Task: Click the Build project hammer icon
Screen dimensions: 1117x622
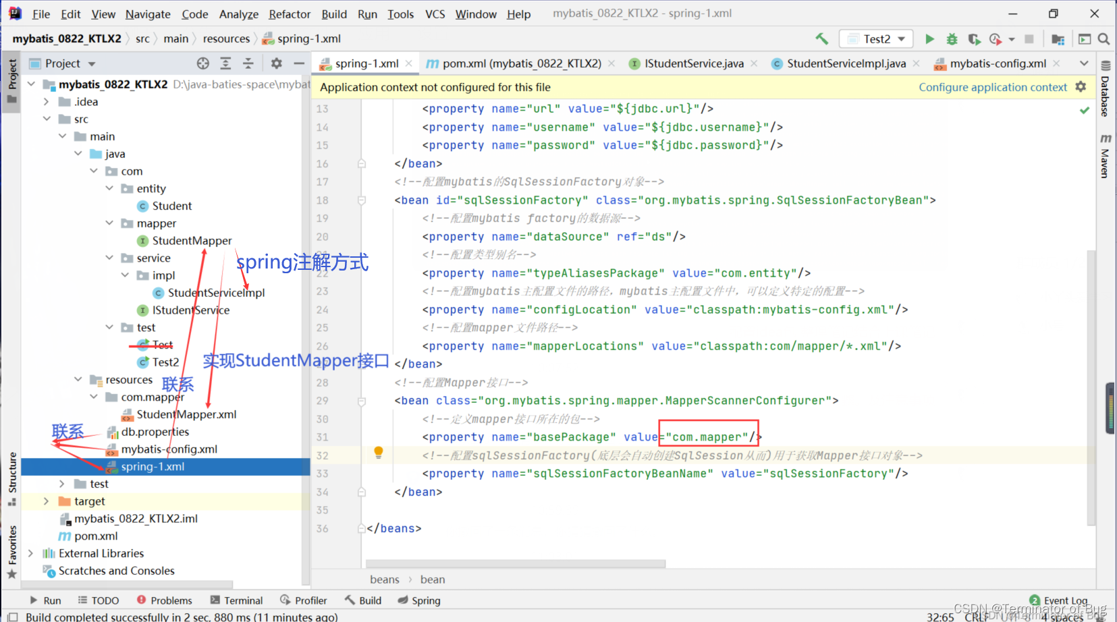Action: [821, 39]
